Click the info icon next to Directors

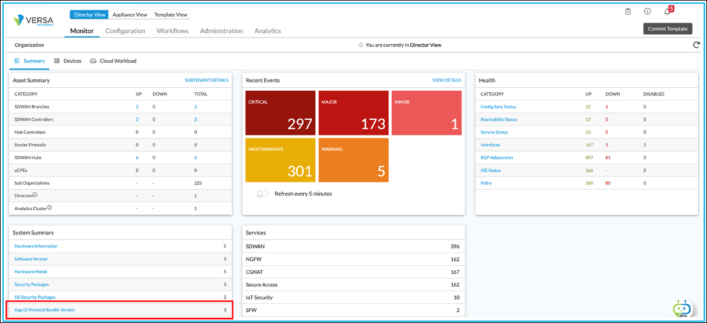[35, 195]
